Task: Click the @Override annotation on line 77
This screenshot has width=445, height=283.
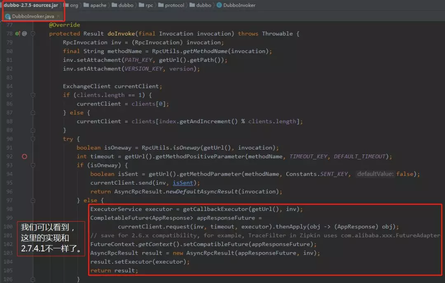Action: [64, 25]
